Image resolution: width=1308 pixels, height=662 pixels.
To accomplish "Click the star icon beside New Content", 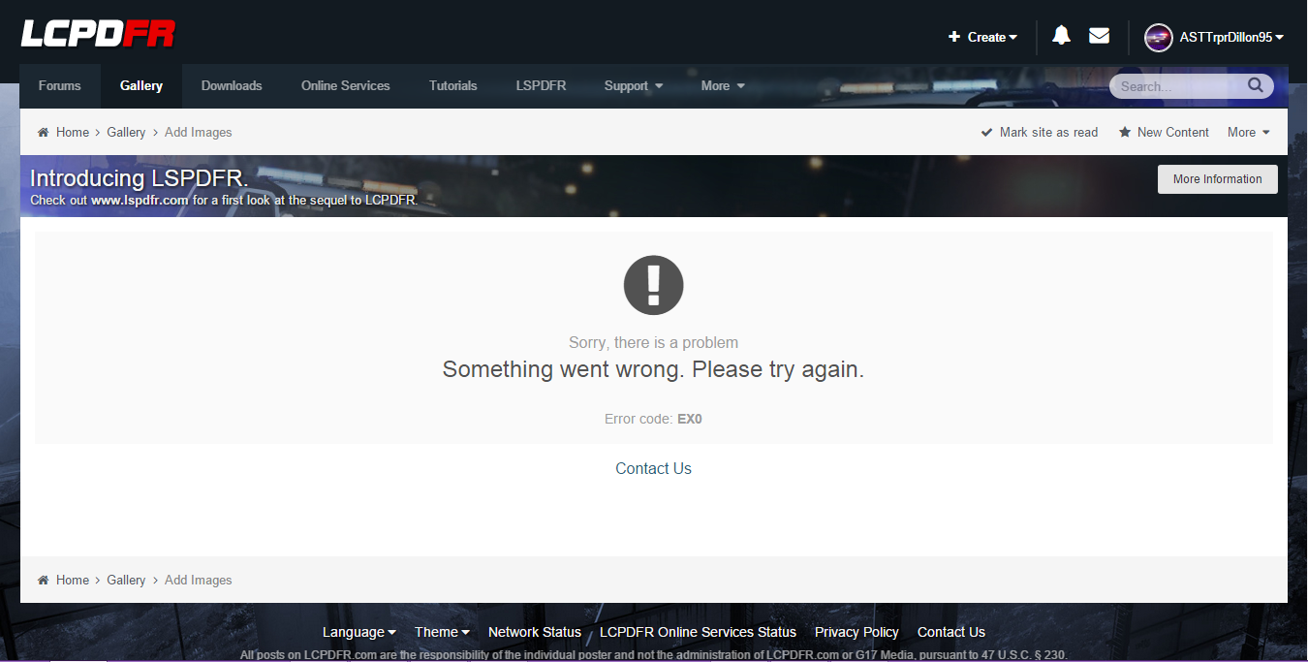I will (1125, 132).
